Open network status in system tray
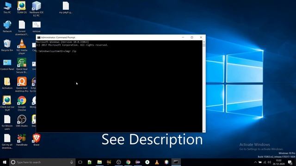Screen dimensions: 296x166 [265, 162]
